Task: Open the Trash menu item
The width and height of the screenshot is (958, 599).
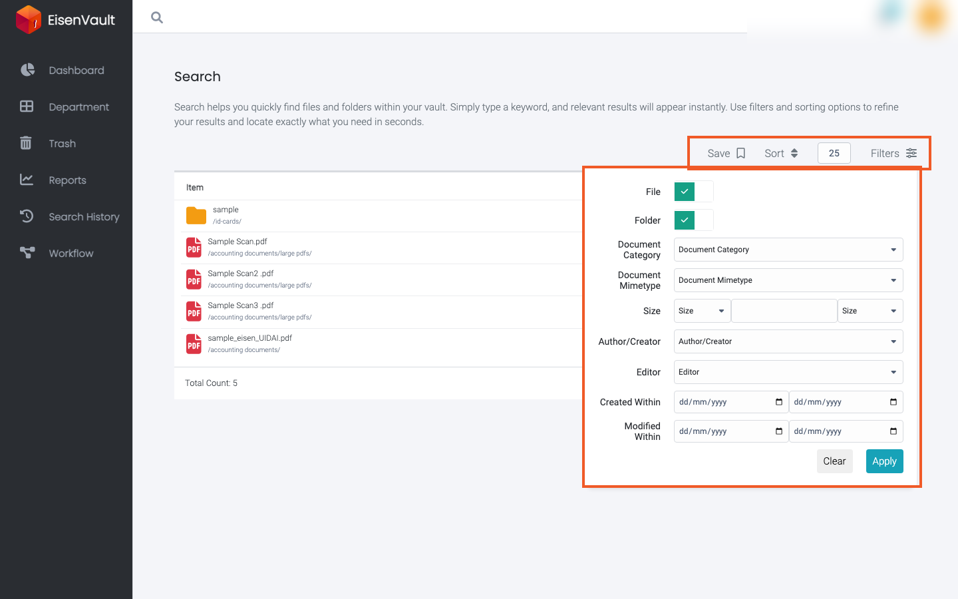Action: (62, 143)
